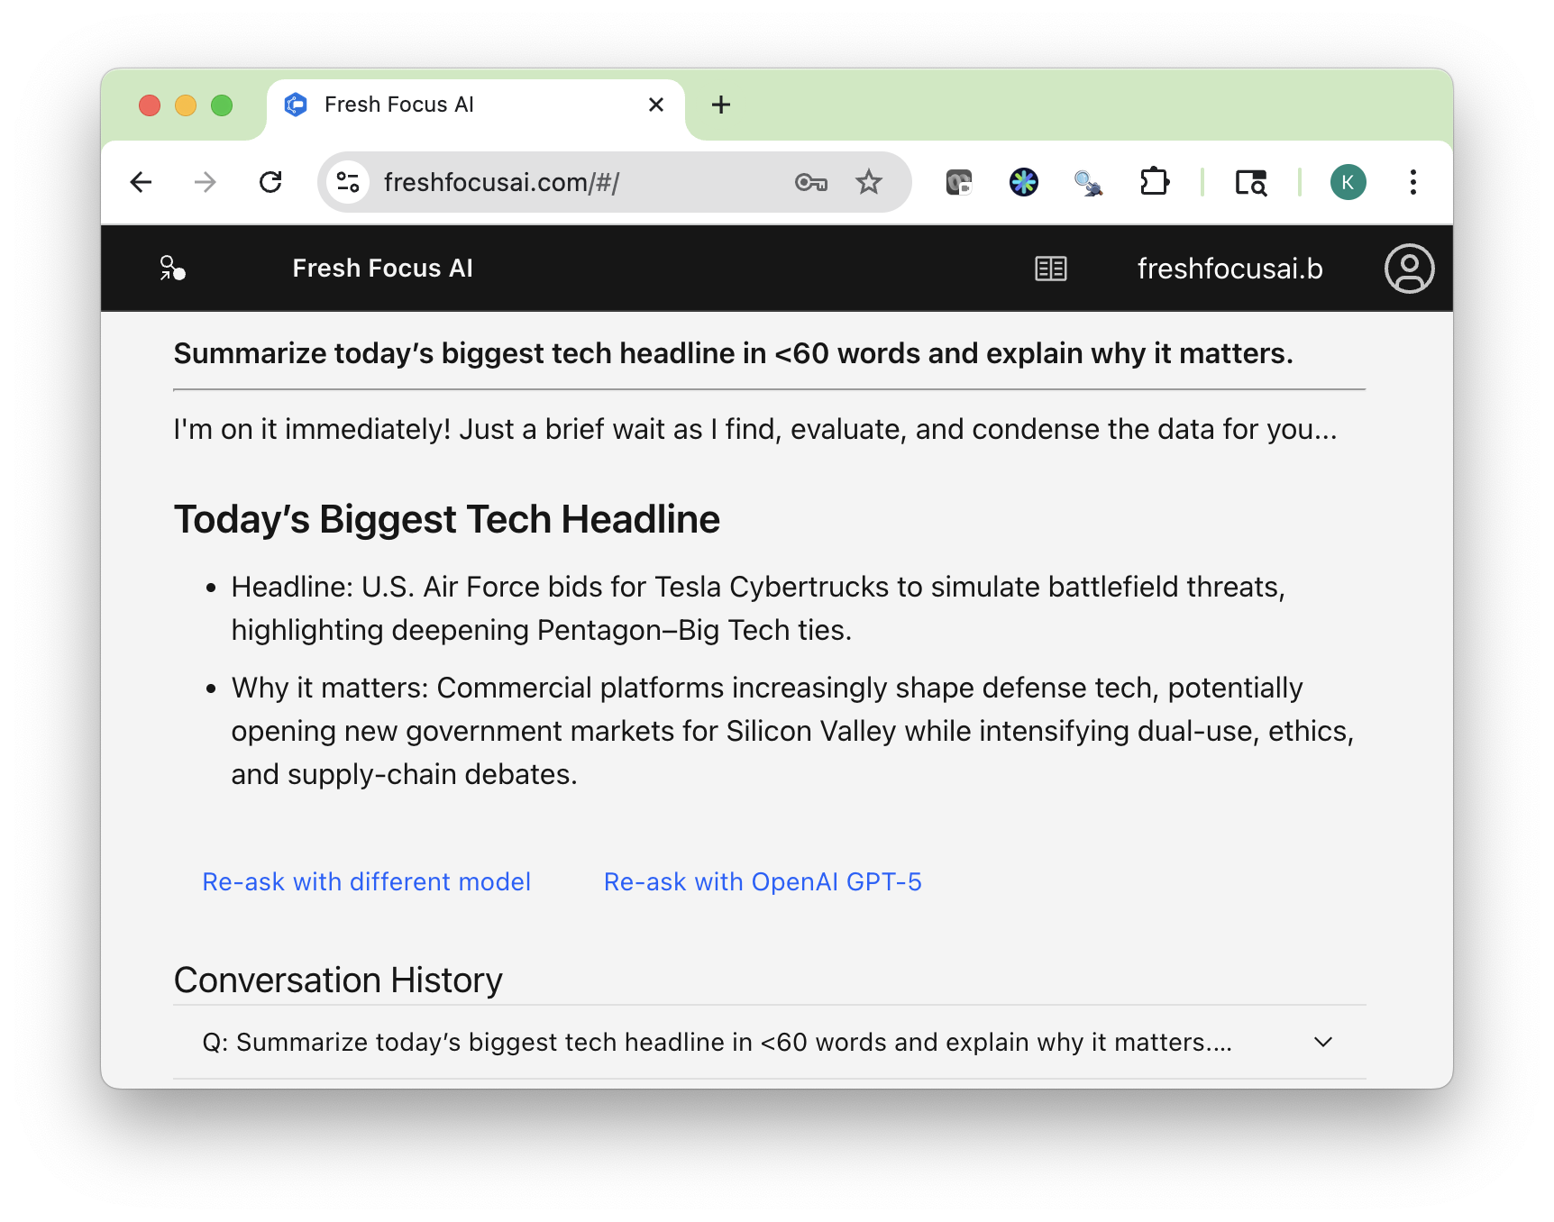Open the browser Extensions puzzle icon
The height and width of the screenshot is (1222, 1554).
[1154, 183]
